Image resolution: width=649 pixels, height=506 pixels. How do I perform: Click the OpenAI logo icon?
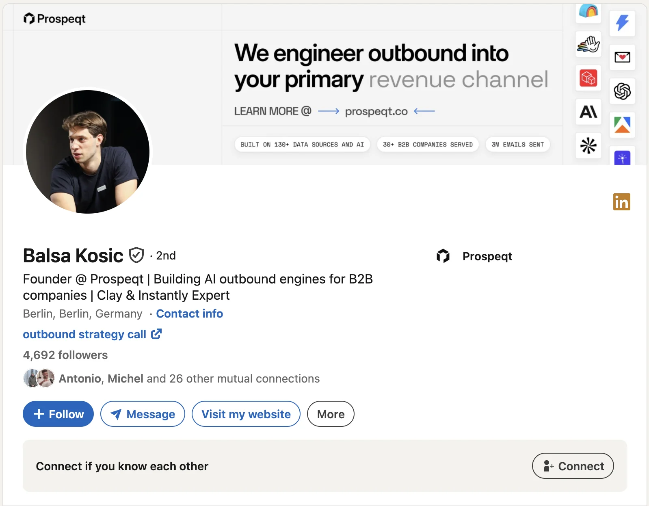pos(622,91)
